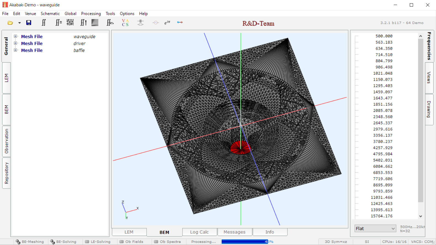Save the project with the floppy disk icon
This screenshot has height=245, width=436.
[x=29, y=23]
